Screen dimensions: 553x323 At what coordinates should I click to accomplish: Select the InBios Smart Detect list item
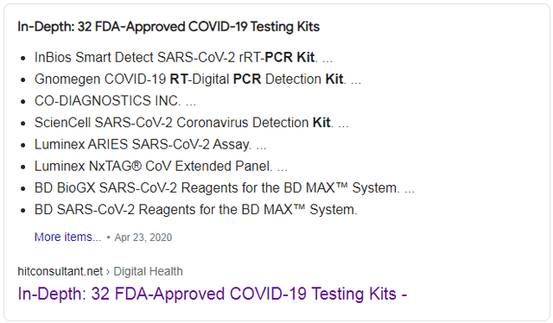(183, 57)
